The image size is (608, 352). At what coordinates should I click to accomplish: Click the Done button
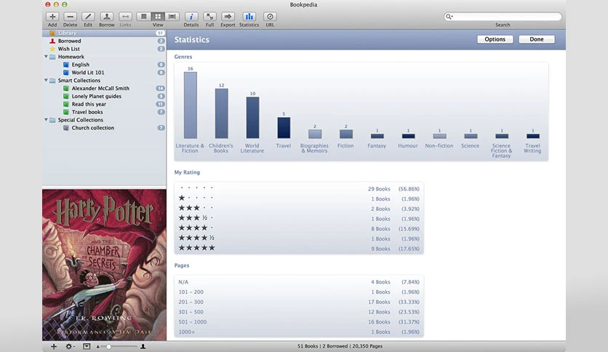point(537,39)
